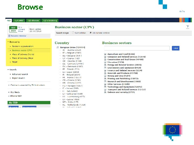The image size is (194, 145).
Task: Select the MT – Malta country entry
Action: (71, 102)
